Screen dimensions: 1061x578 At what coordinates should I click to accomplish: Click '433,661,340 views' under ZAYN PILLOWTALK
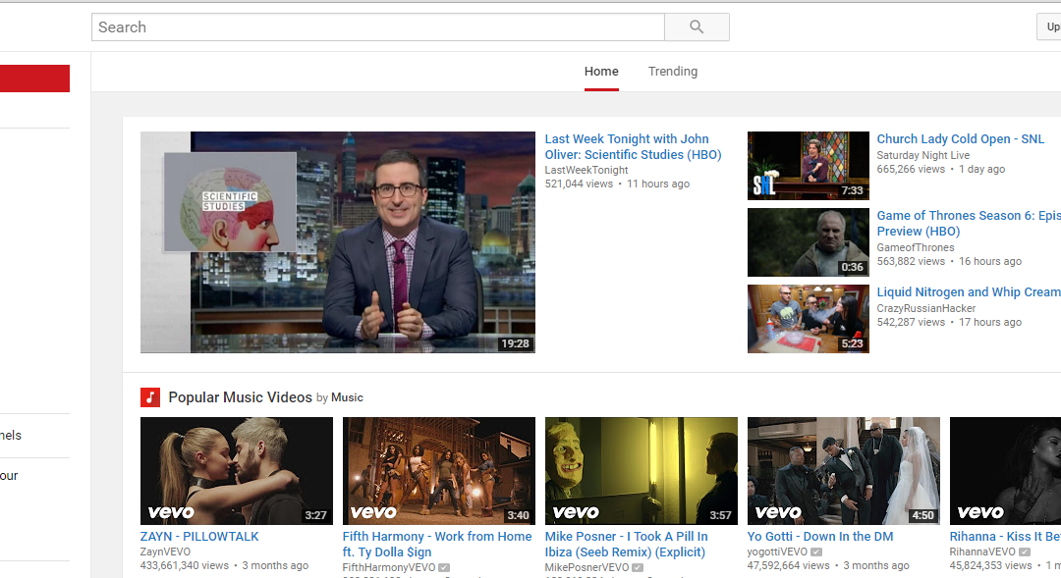click(184, 566)
